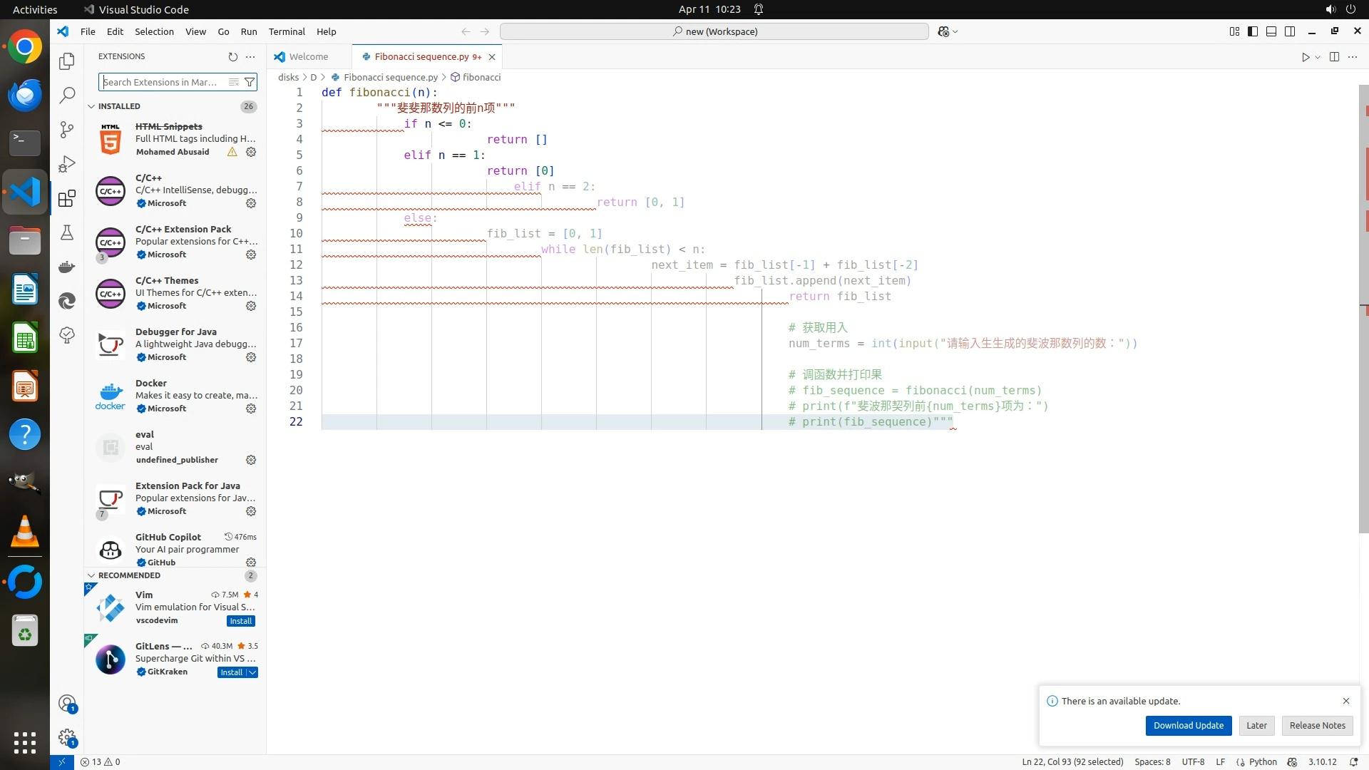Screen dimensions: 1369x770
Task: Toggle the bottom panel layout button
Action: [1271, 31]
